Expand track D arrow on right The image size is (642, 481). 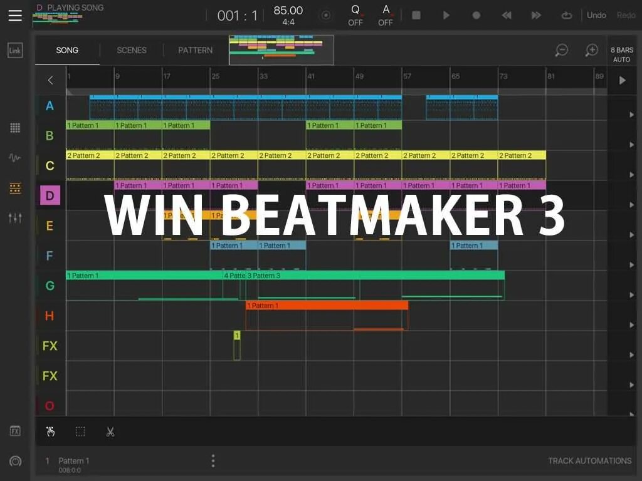pyautogui.click(x=631, y=205)
